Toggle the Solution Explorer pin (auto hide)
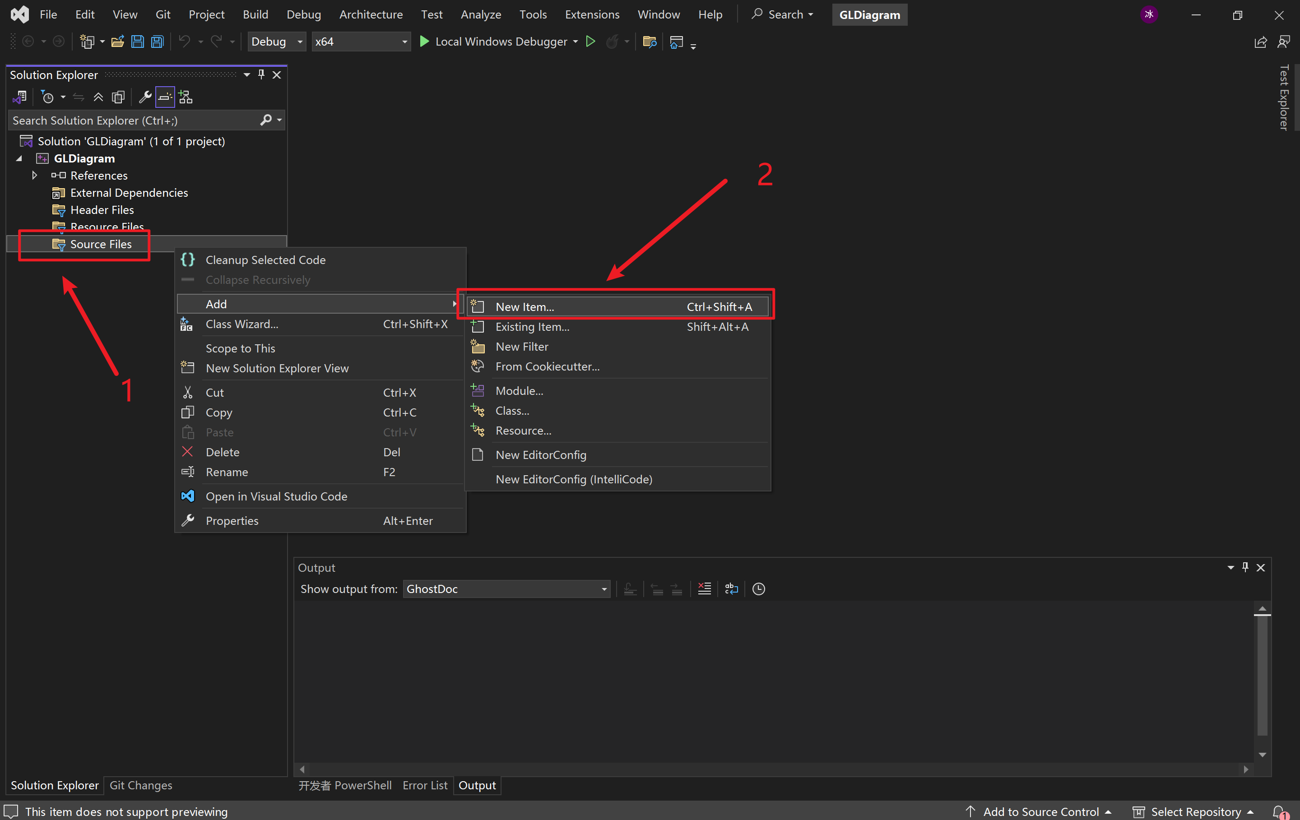The image size is (1300, 820). (261, 74)
